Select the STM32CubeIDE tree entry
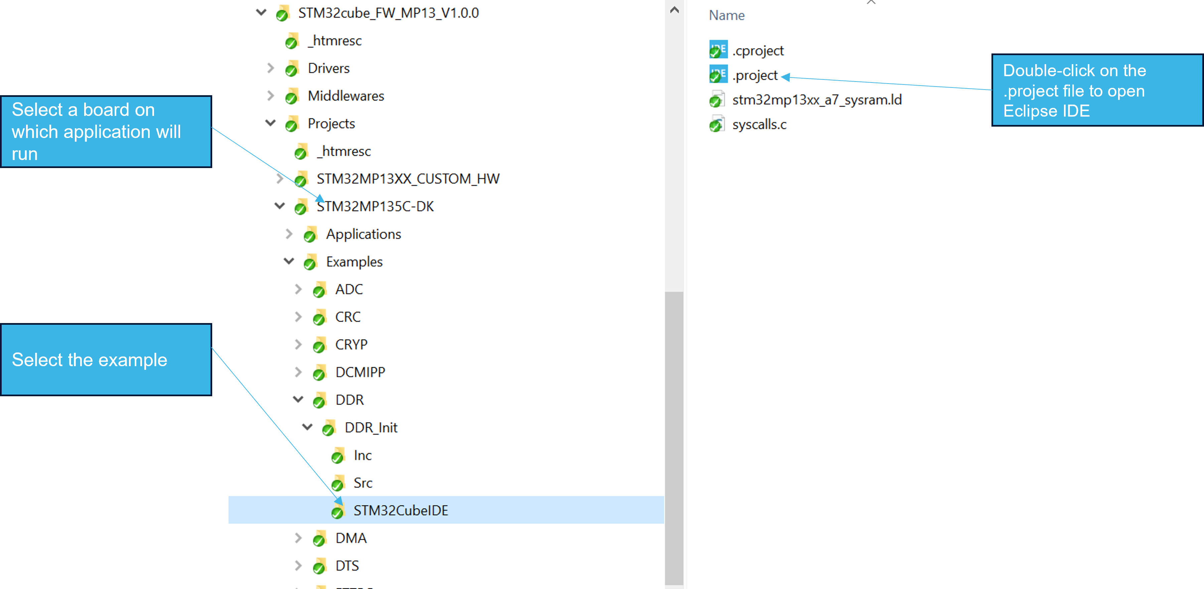 coord(446,510)
